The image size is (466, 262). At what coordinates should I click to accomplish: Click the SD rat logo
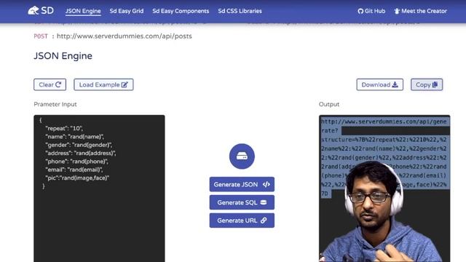(41, 11)
